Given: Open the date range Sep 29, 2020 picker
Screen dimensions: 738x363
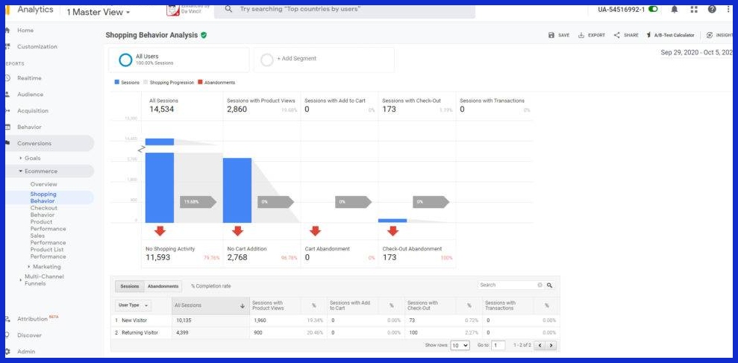Looking at the screenshot, I should (697, 53).
